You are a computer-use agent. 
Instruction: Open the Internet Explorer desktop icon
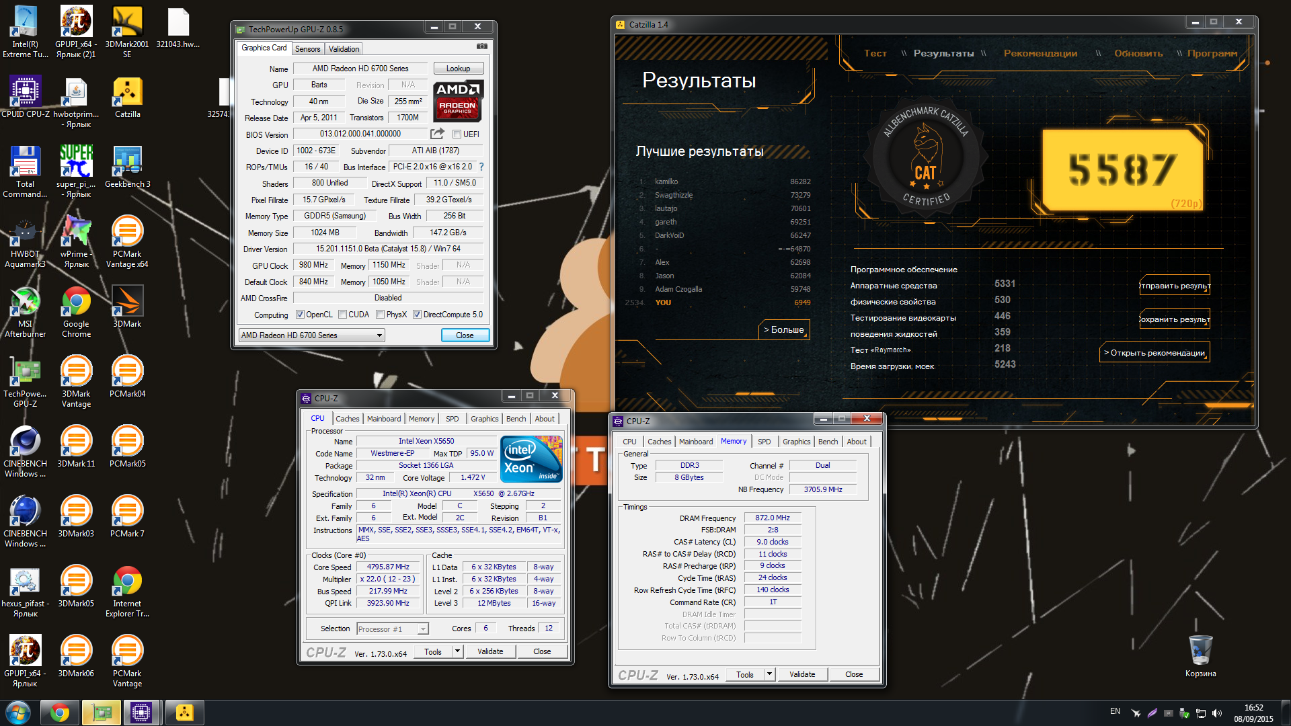(127, 590)
